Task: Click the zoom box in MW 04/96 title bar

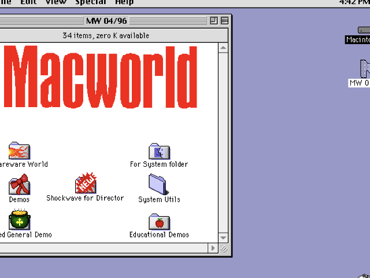Action: coord(214,21)
